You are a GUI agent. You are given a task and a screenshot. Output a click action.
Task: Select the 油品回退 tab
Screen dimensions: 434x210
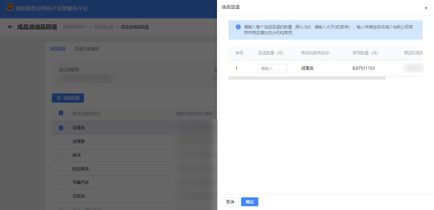pyautogui.click(x=57, y=49)
